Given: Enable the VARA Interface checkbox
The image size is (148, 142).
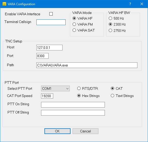Looking at the screenshot, I should tap(51, 14).
